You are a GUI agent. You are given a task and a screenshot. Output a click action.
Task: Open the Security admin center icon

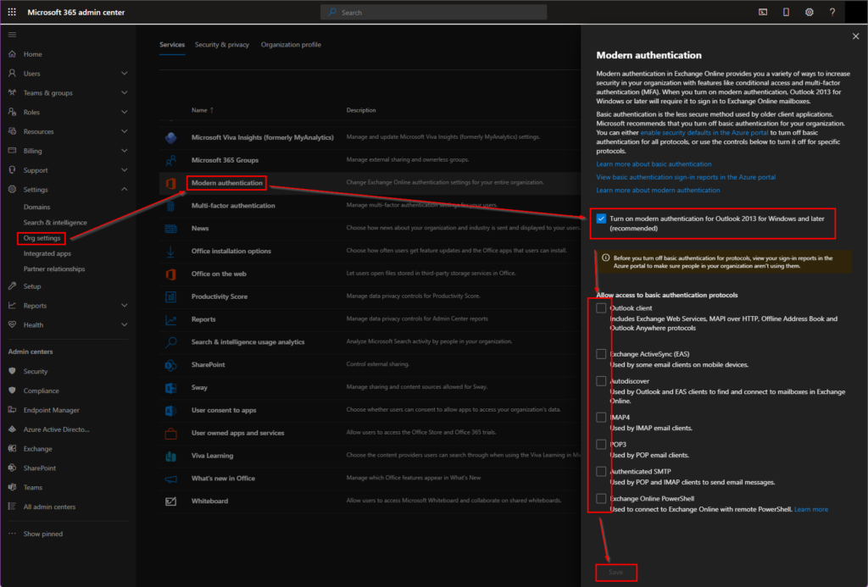[x=12, y=371]
